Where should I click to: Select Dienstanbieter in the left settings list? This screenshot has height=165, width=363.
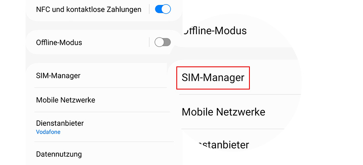(x=60, y=123)
